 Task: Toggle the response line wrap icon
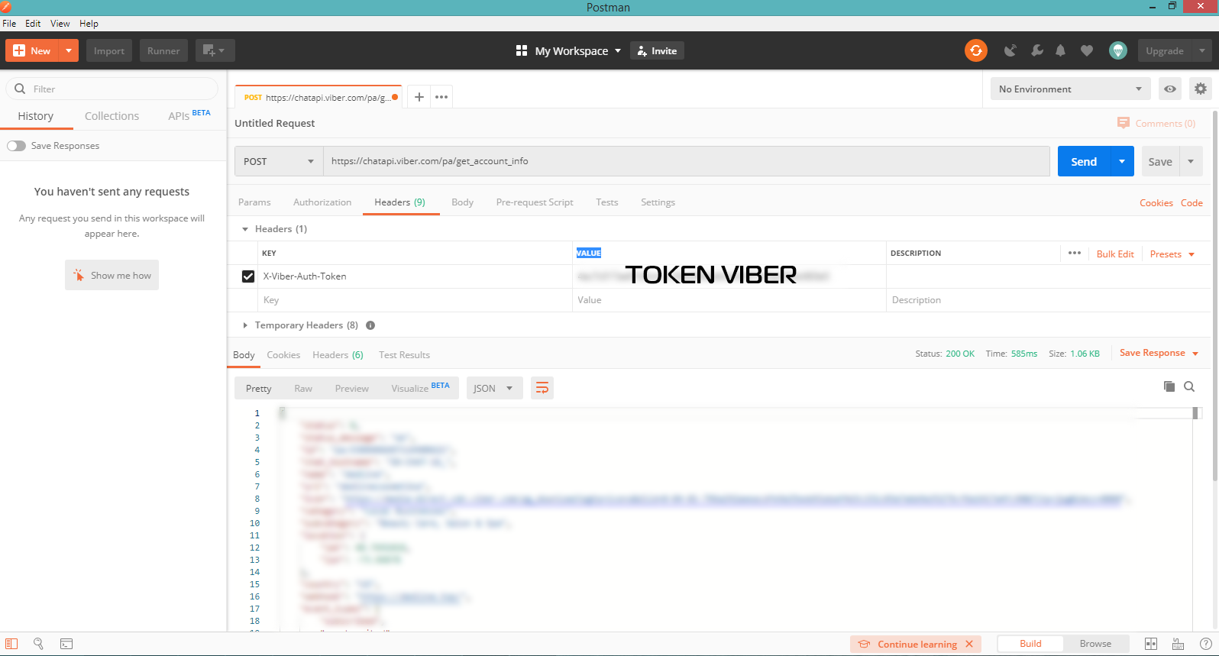click(x=542, y=388)
